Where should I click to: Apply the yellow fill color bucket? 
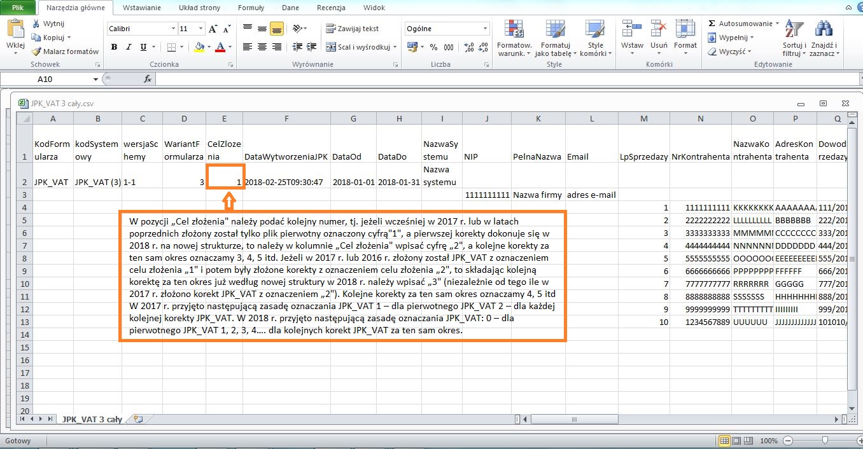[x=199, y=47]
